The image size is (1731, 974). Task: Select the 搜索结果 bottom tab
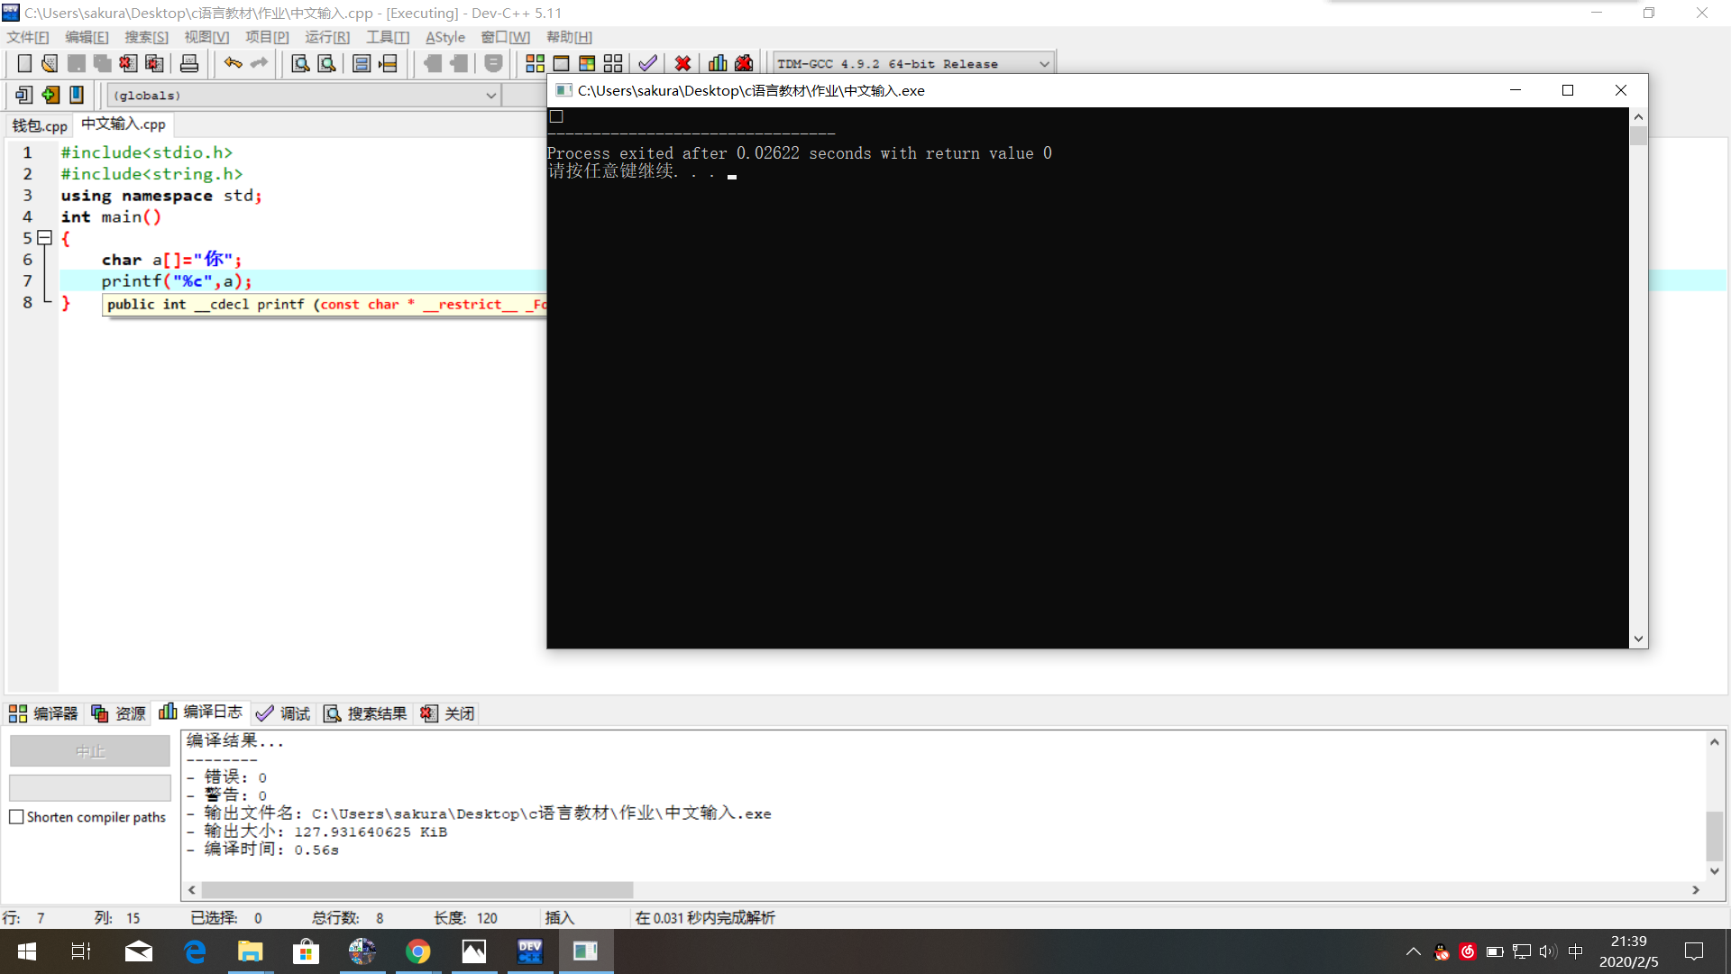365,713
